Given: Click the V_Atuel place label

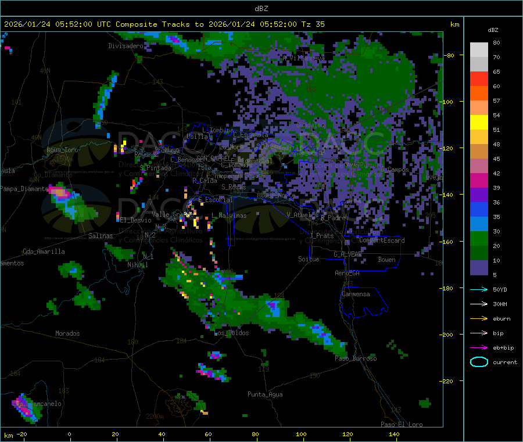Looking at the screenshot, I should point(299,215).
